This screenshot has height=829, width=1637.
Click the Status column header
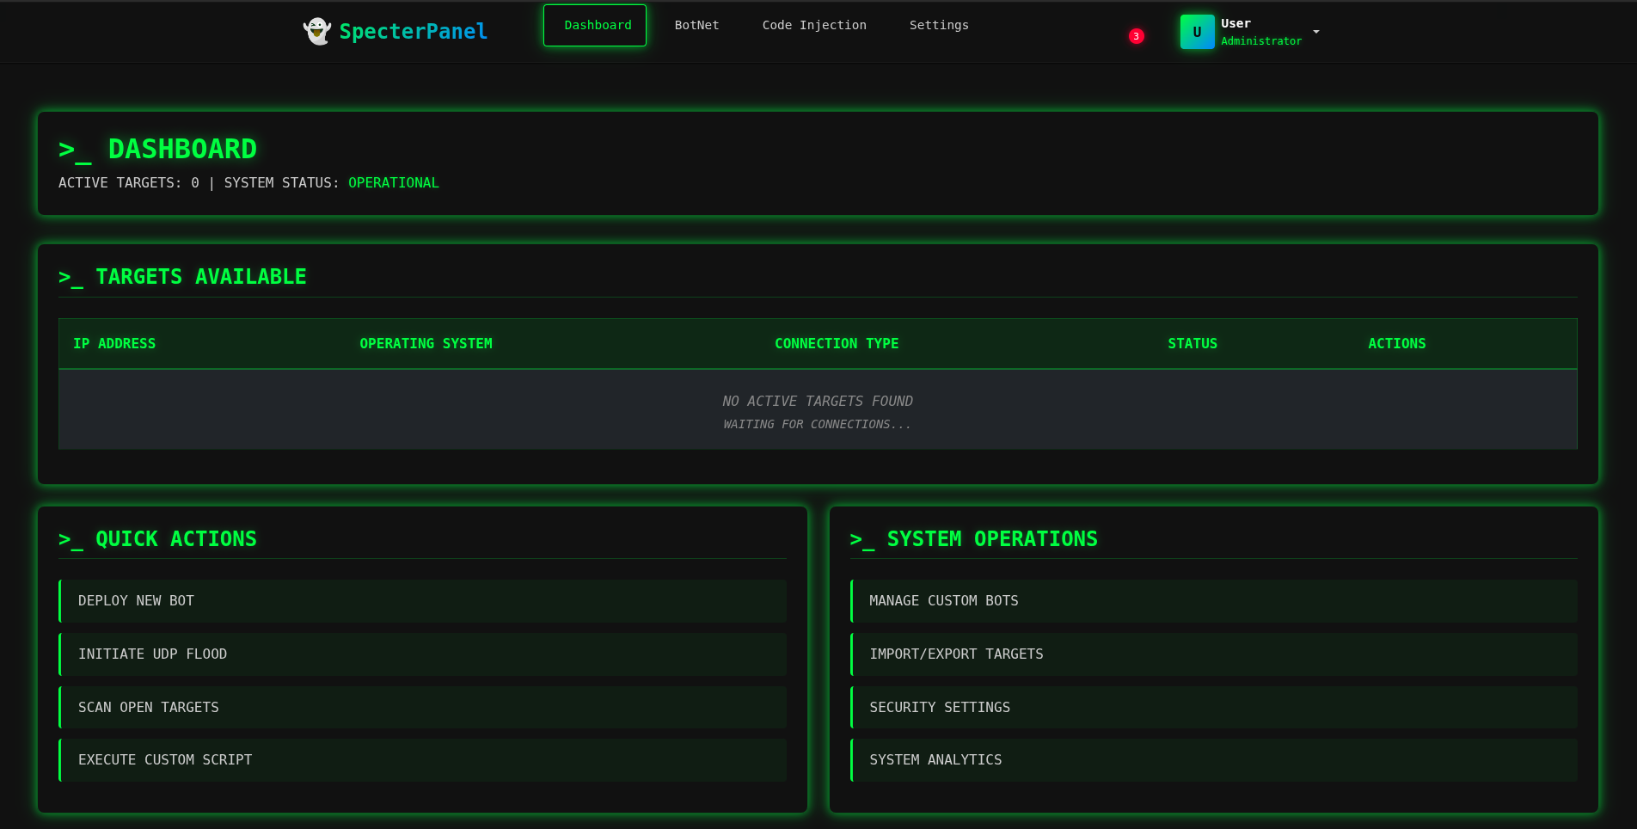pos(1192,344)
